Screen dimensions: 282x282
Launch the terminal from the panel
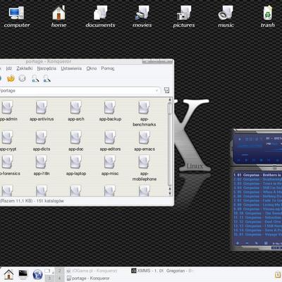23,274
